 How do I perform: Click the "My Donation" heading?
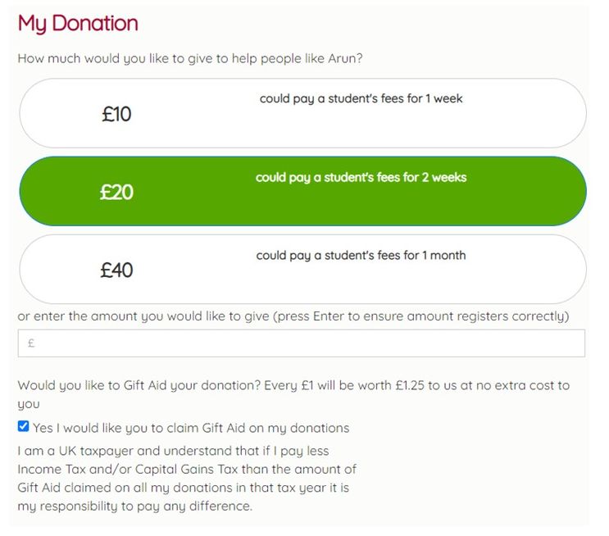coord(78,23)
